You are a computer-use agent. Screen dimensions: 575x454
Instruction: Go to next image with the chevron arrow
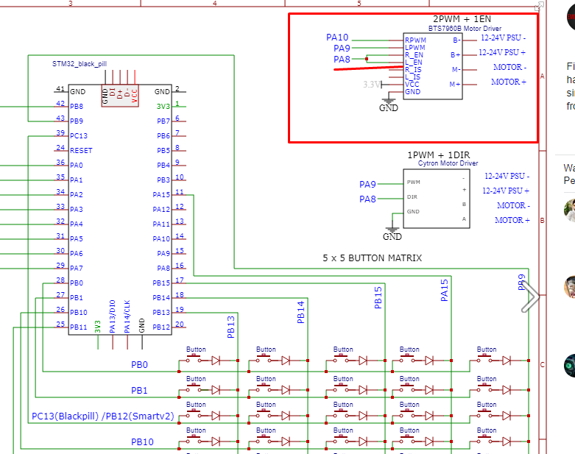[529, 297]
